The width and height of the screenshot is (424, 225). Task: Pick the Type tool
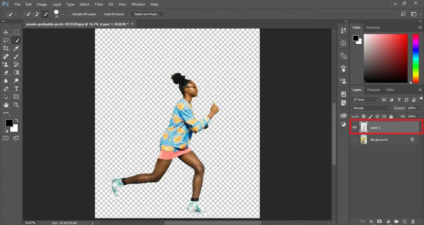16,89
